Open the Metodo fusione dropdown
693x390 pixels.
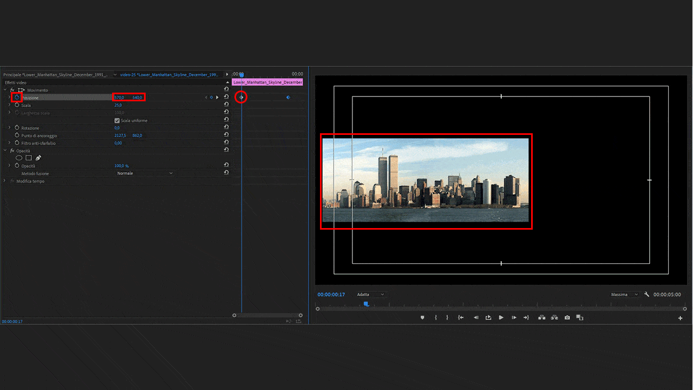(x=145, y=173)
